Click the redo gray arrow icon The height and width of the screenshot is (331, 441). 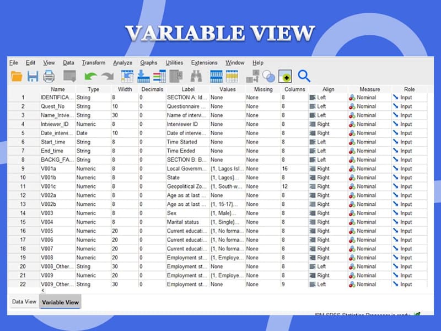click(x=107, y=76)
